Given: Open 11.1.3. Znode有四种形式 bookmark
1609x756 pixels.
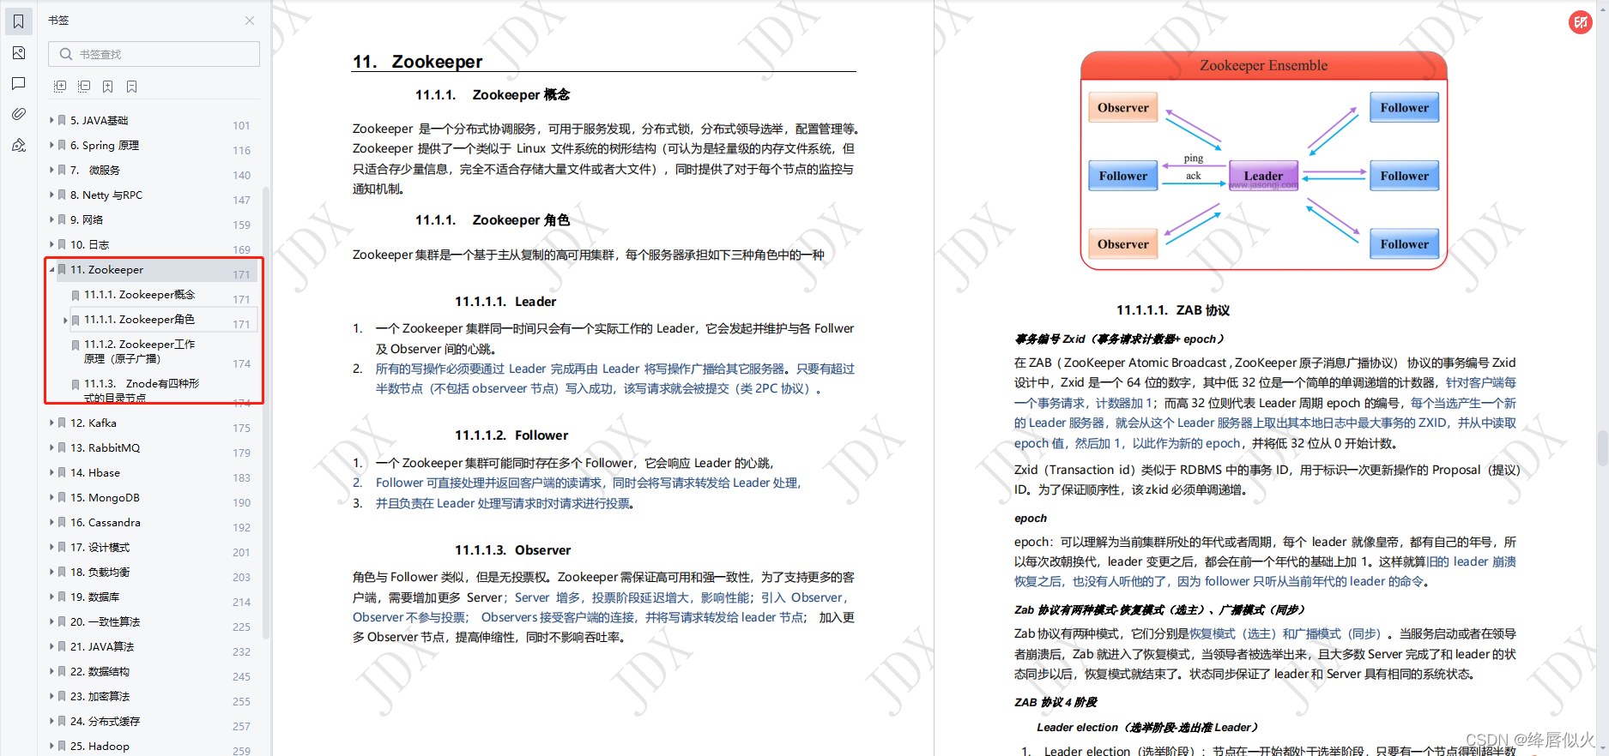Looking at the screenshot, I should pyautogui.click(x=142, y=390).
